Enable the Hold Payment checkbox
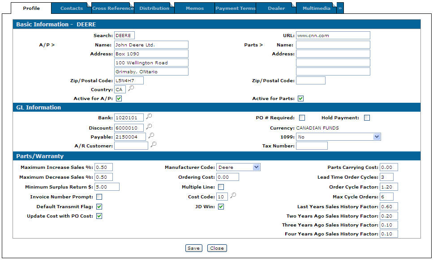The width and height of the screenshot is (433, 260). 367,118
